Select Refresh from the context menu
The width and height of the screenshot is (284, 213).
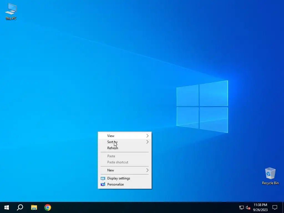click(125, 148)
